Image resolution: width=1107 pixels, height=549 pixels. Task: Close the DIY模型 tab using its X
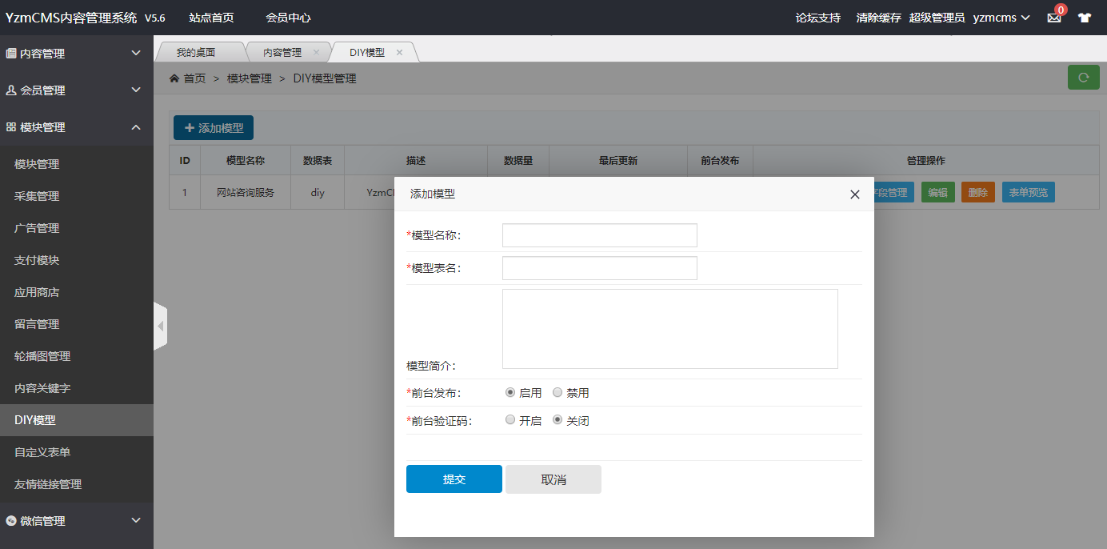(400, 53)
